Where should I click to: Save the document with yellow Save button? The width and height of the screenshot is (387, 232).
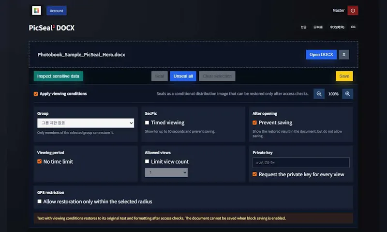(x=344, y=76)
